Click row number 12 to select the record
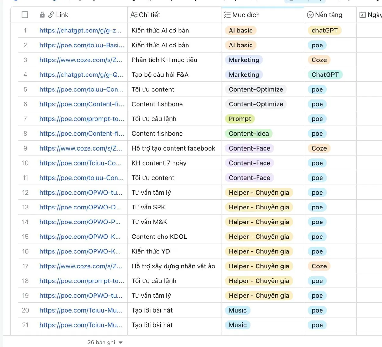Screen dimensions: 382x347 click(25, 193)
